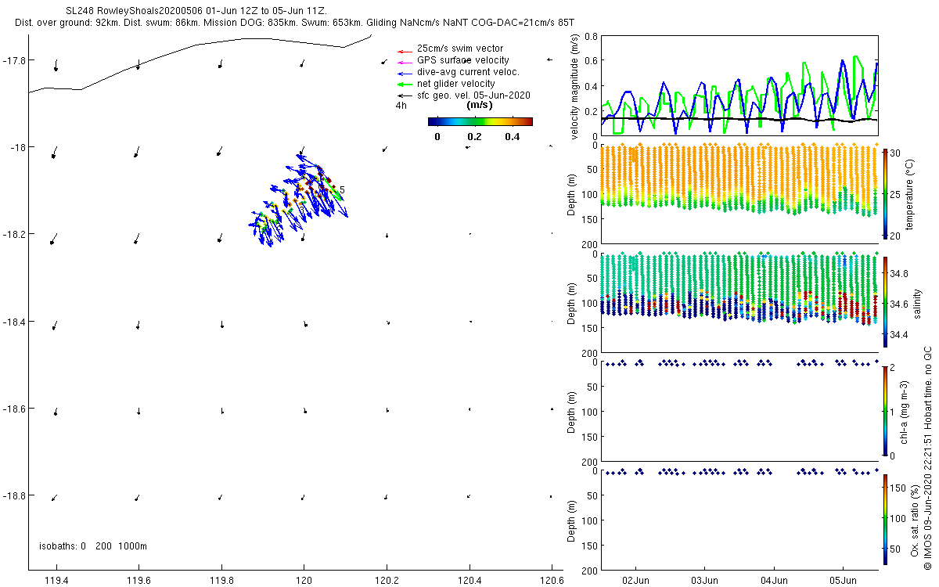Click longitude label '120.4' on map axis
The width and height of the screenshot is (939, 587).
469,580
